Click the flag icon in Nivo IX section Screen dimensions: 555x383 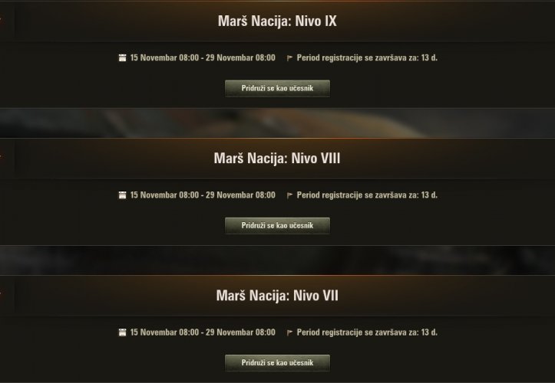[289, 58]
